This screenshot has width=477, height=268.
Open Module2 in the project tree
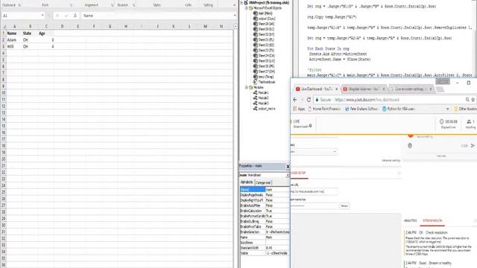point(263,98)
